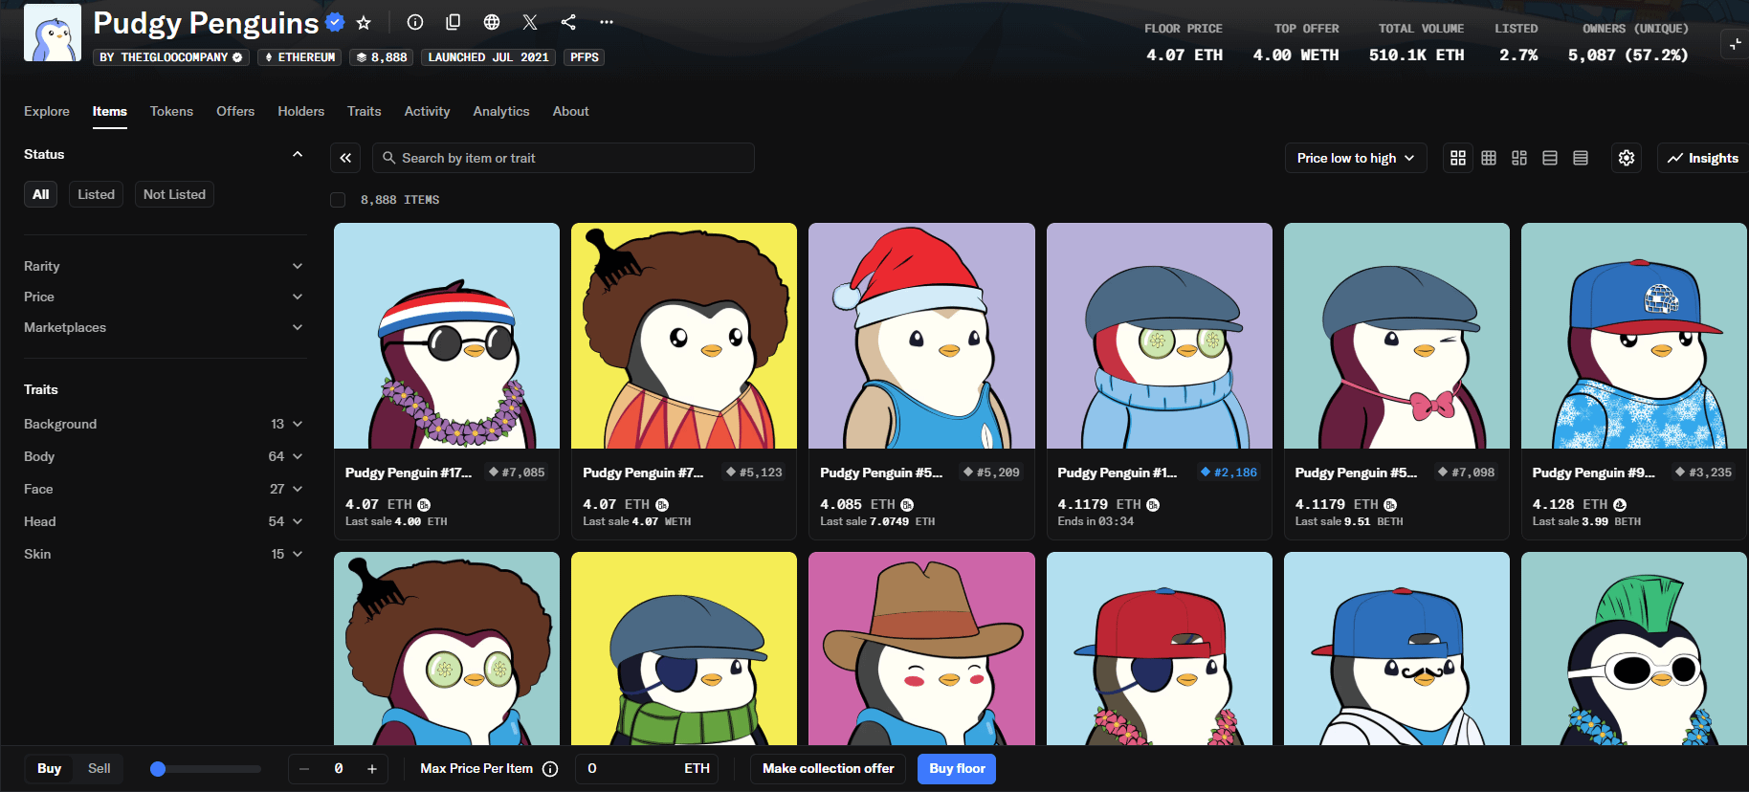Open the Analytics tab

click(x=501, y=111)
